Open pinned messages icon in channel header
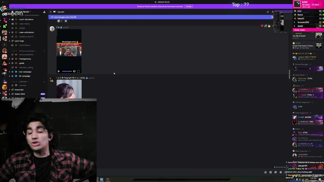 coord(268,12)
